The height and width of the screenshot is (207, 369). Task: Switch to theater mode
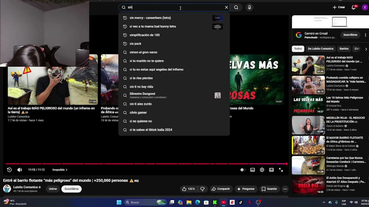pos(272,170)
